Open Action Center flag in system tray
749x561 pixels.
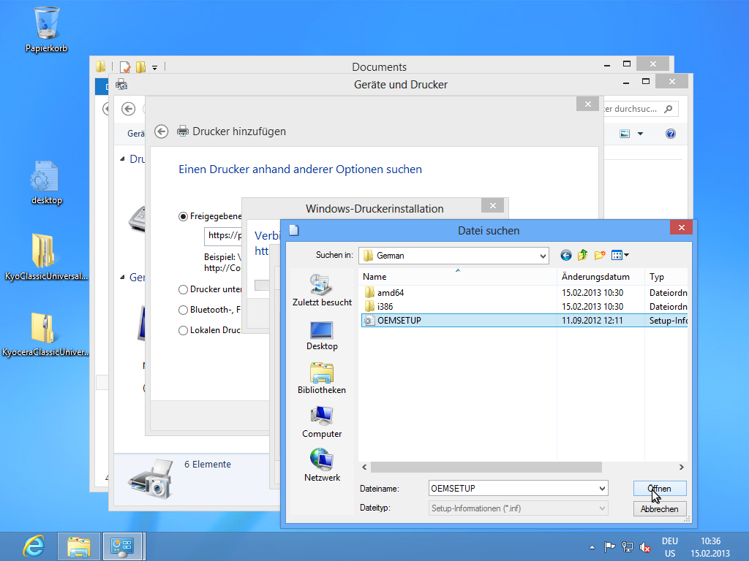(x=609, y=547)
